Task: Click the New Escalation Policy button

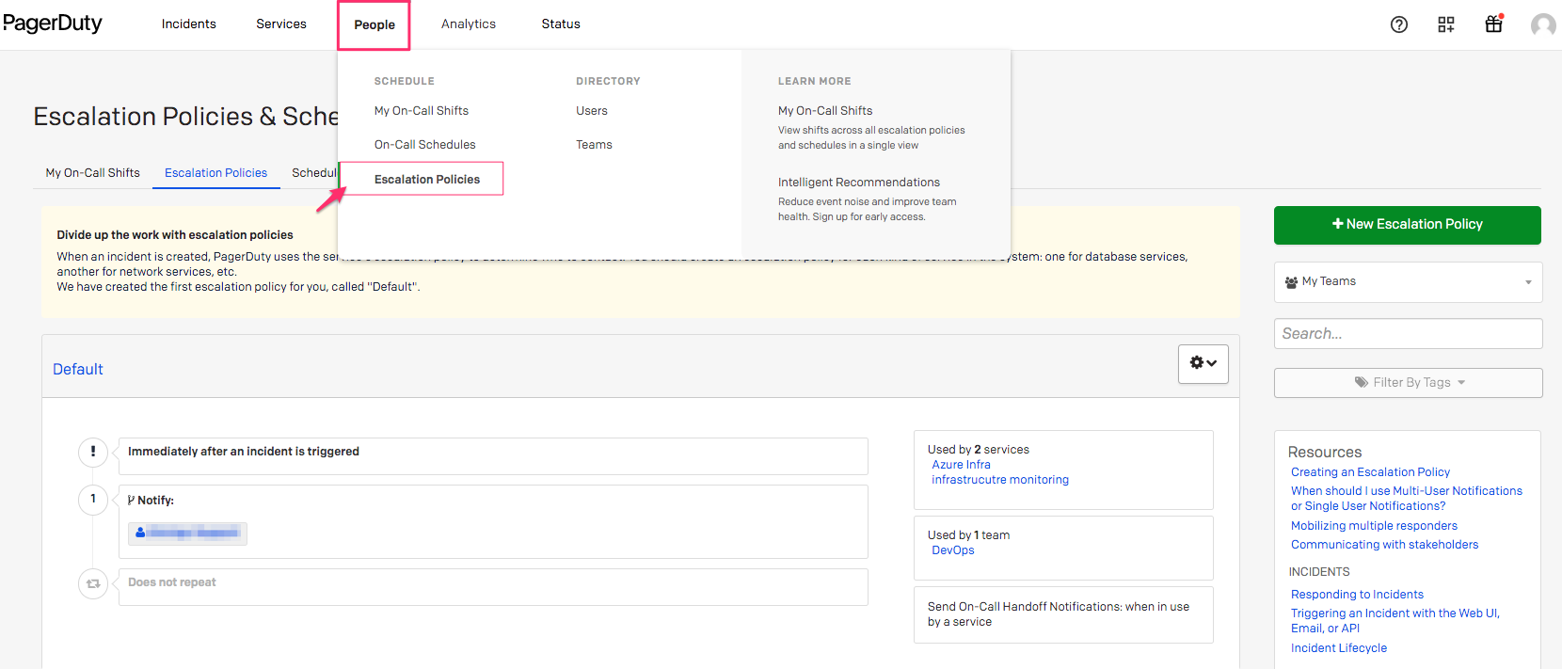Action: pos(1407,224)
